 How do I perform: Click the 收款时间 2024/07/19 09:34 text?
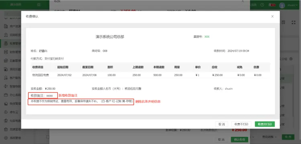click(231, 51)
